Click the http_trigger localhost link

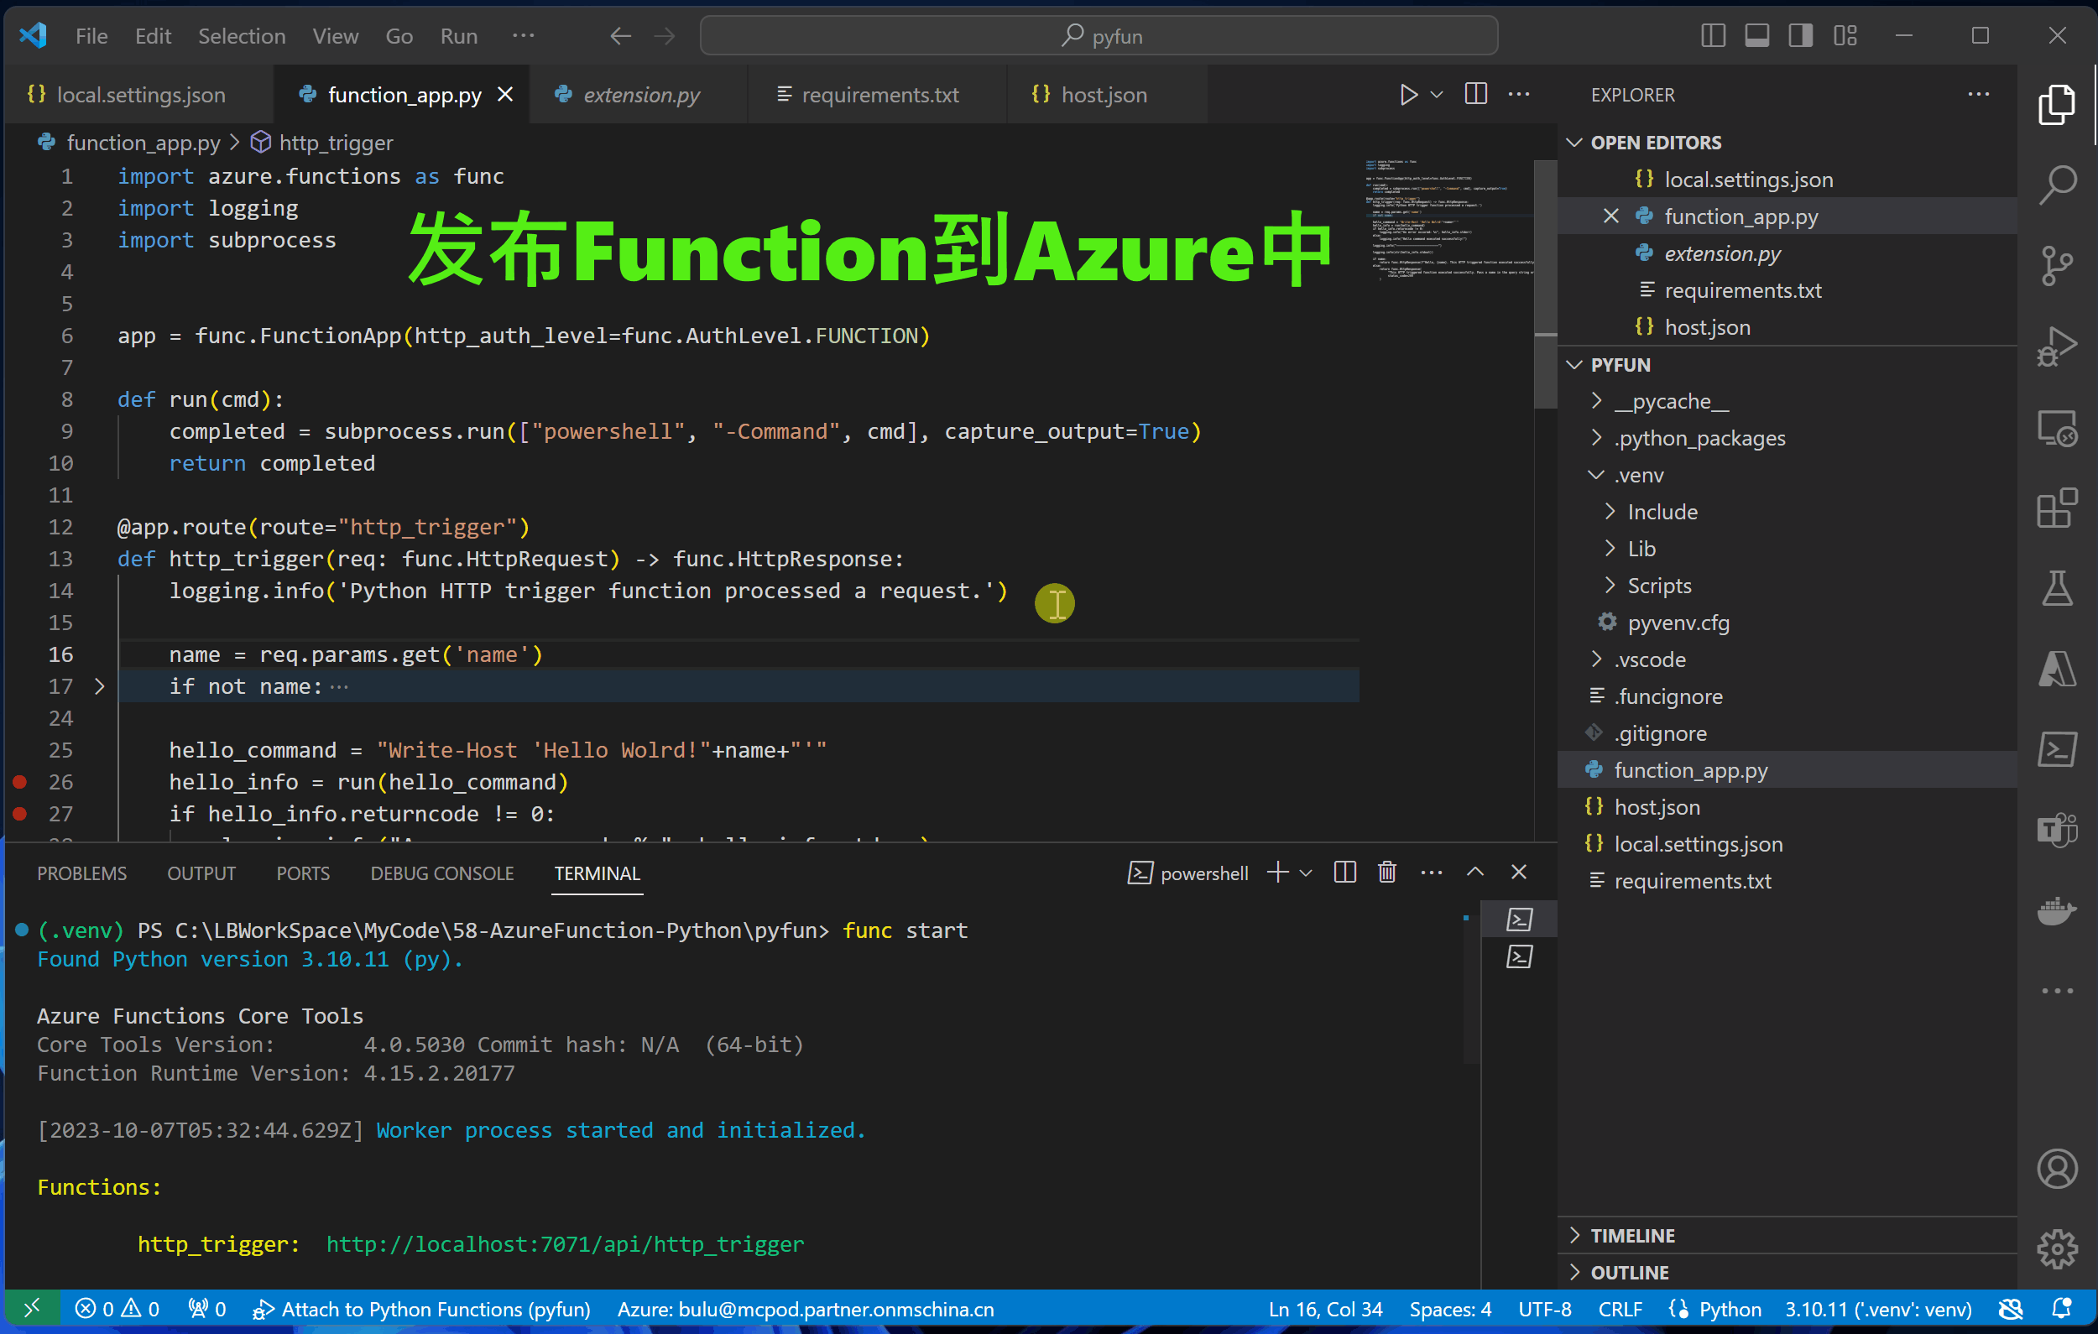click(566, 1241)
